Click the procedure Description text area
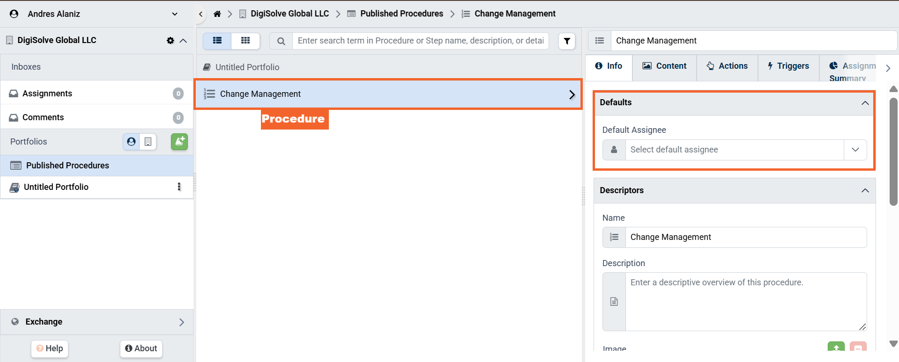 click(x=746, y=302)
